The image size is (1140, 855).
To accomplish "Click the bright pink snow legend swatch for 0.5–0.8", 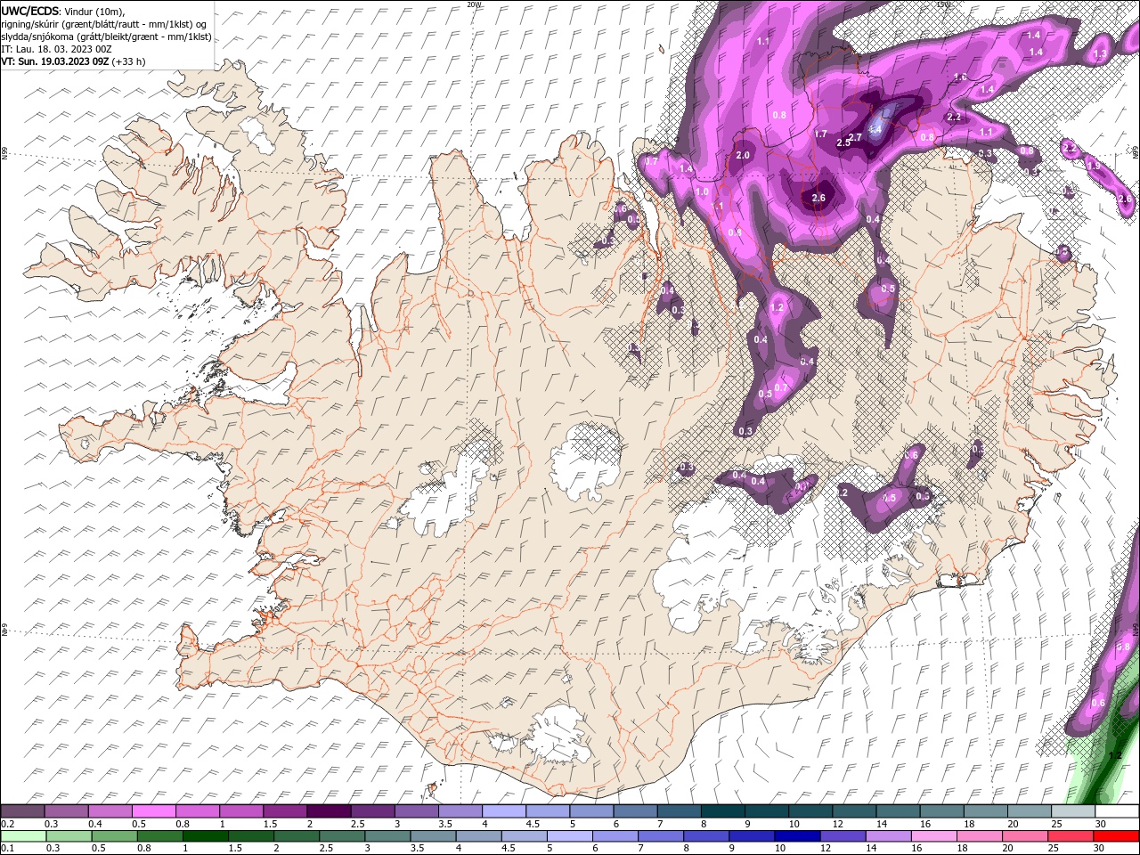I will [153, 811].
